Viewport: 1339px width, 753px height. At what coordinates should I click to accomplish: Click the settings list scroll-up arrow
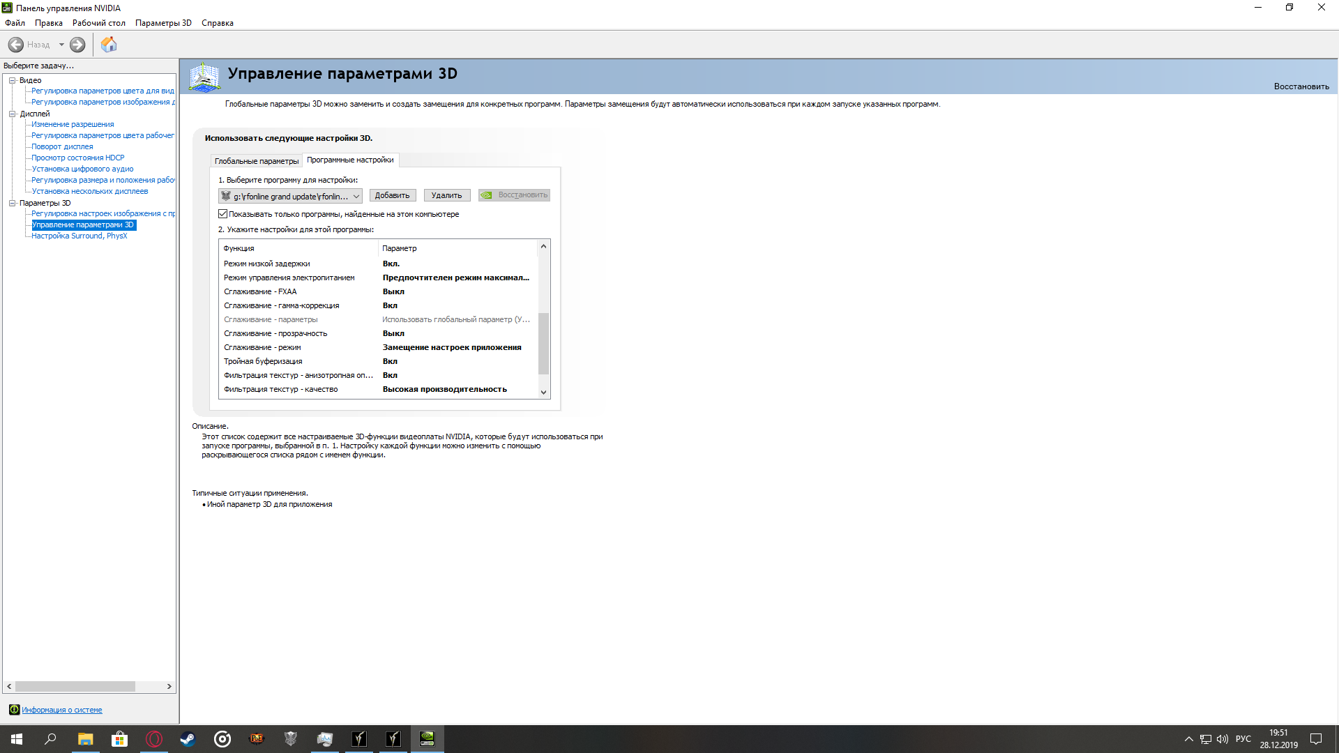point(544,246)
